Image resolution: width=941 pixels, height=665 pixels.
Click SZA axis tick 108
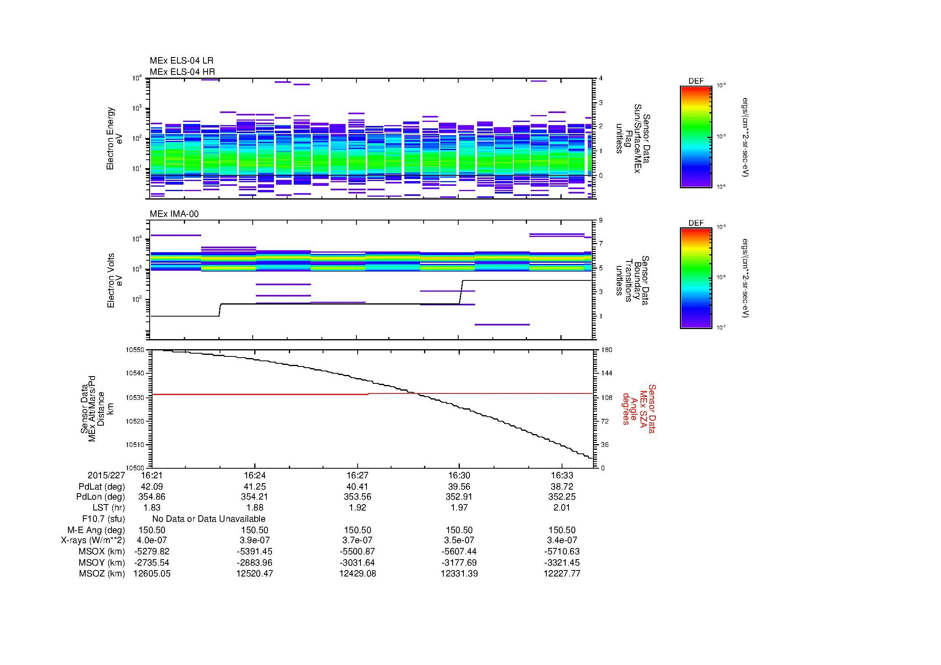click(606, 397)
